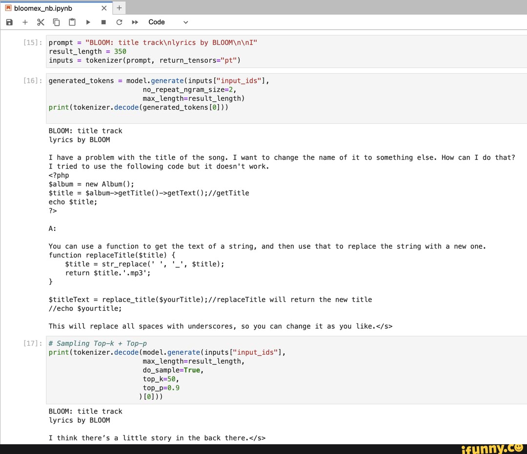Cut the selected cell
Screen dimensions: 527x454
(41, 22)
